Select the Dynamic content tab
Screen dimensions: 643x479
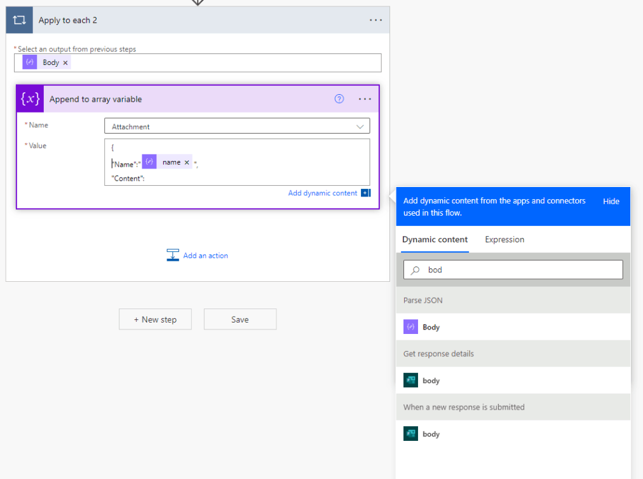[435, 239]
